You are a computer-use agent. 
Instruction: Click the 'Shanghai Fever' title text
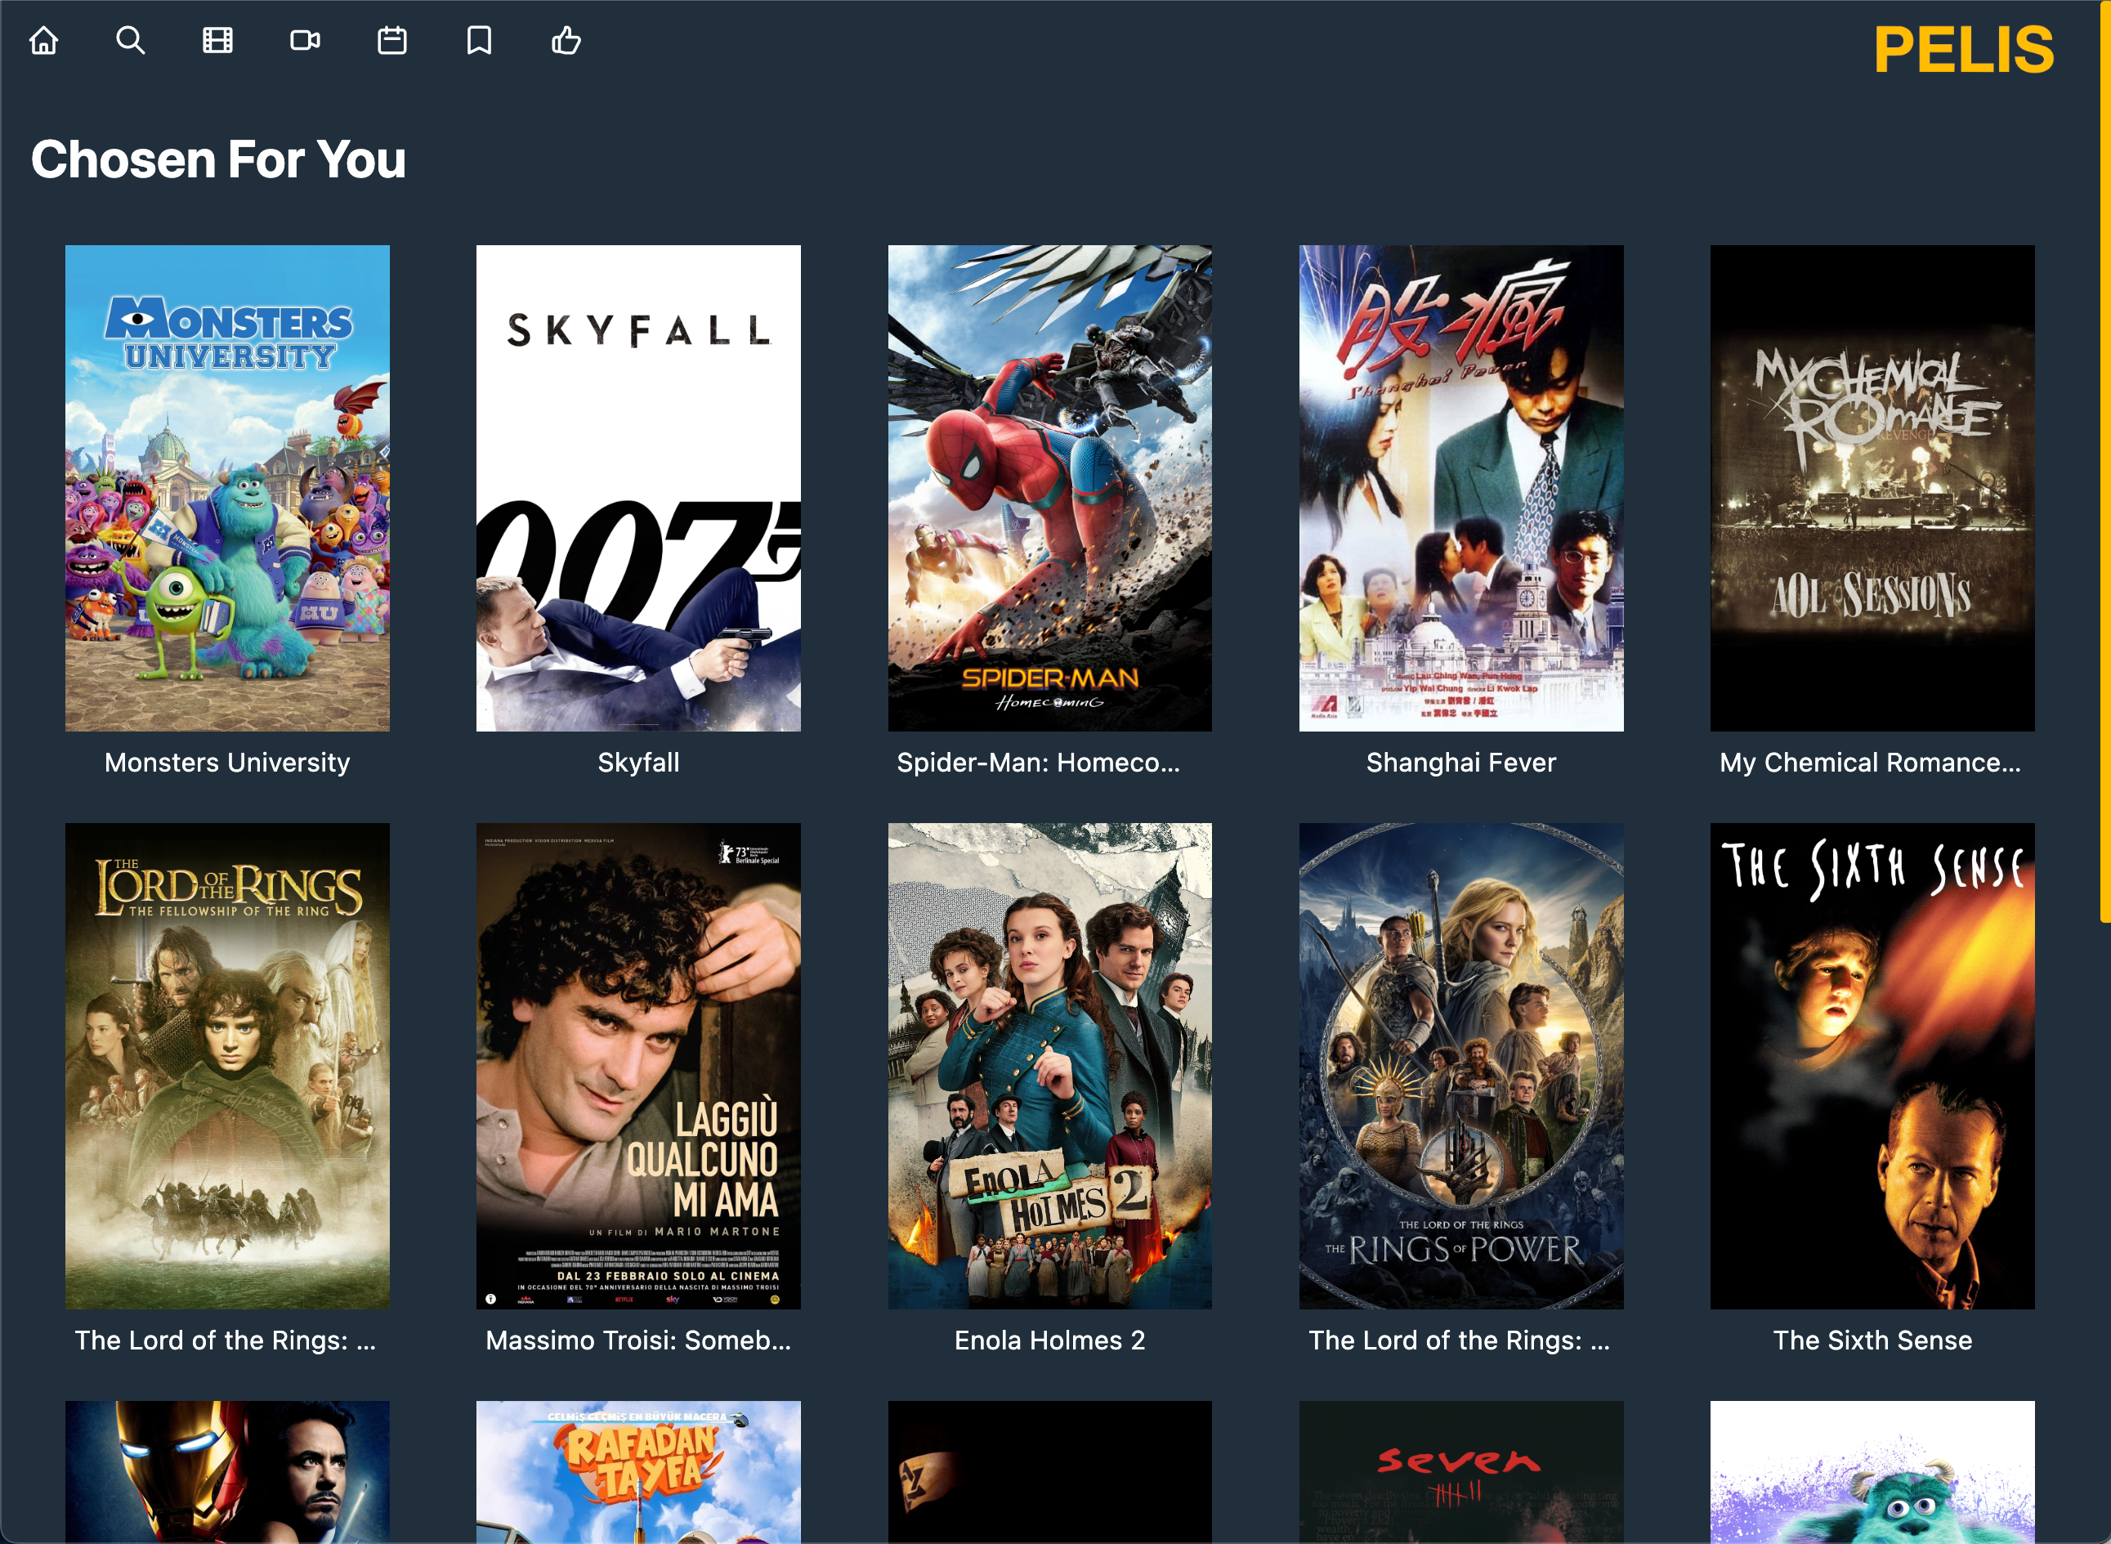coord(1461,763)
